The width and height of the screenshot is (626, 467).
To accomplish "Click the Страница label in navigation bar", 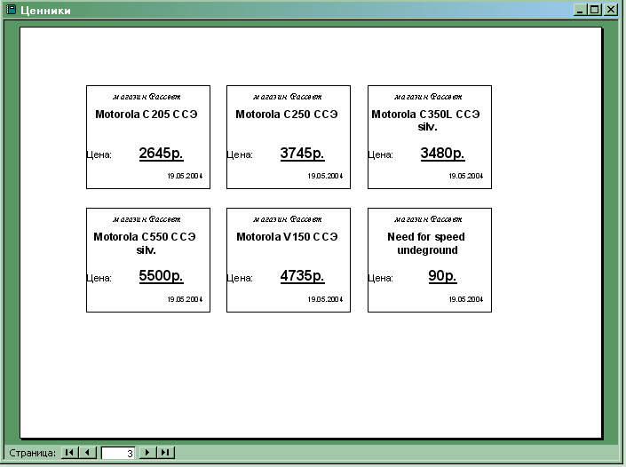I will (x=31, y=453).
